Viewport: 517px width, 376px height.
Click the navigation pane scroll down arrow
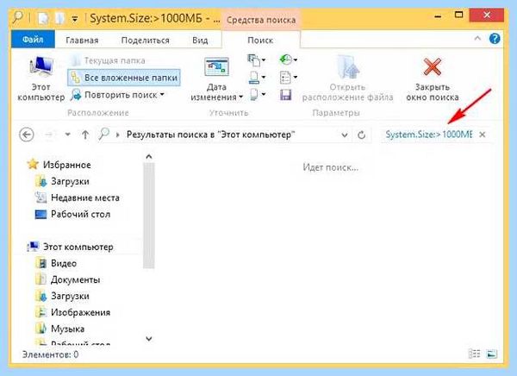click(149, 339)
